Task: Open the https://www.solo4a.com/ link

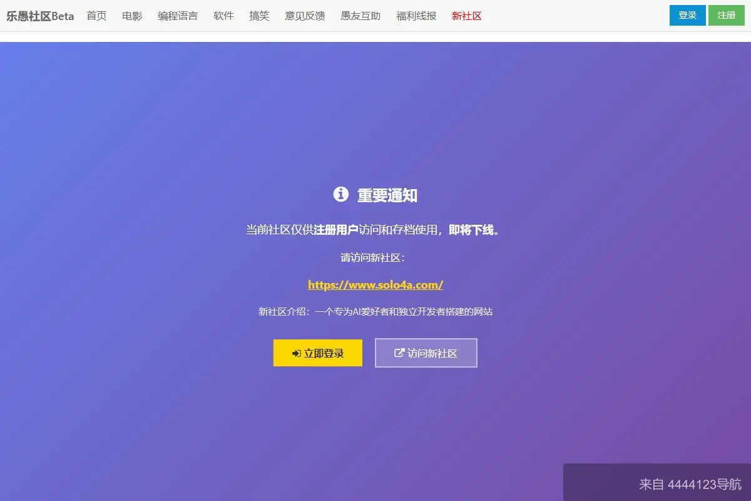Action: (x=375, y=285)
